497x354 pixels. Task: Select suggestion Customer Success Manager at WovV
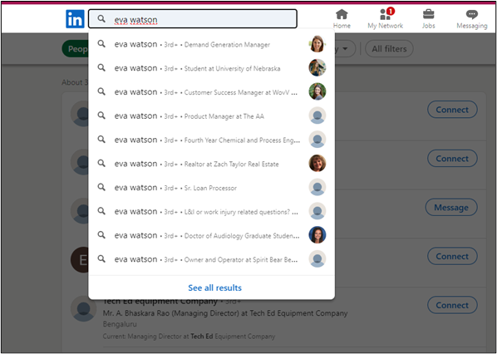click(211, 92)
